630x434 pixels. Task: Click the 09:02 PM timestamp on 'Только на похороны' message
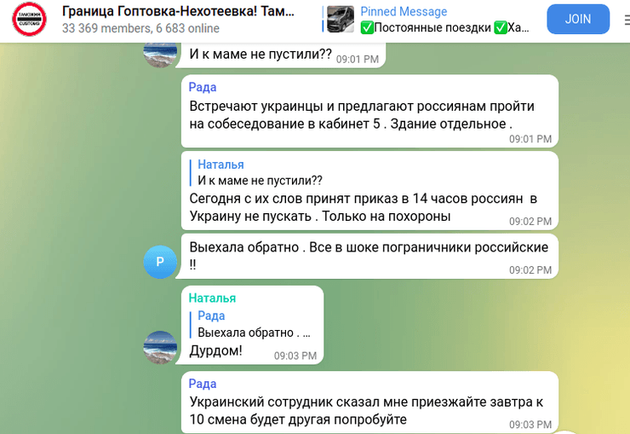[530, 222]
